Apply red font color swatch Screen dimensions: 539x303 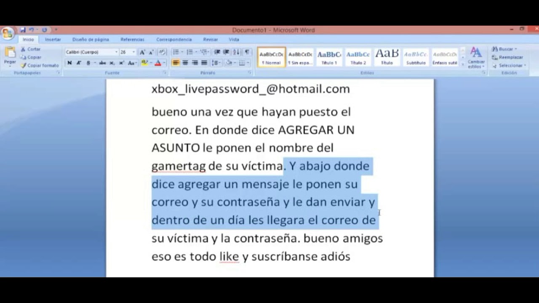click(x=158, y=63)
